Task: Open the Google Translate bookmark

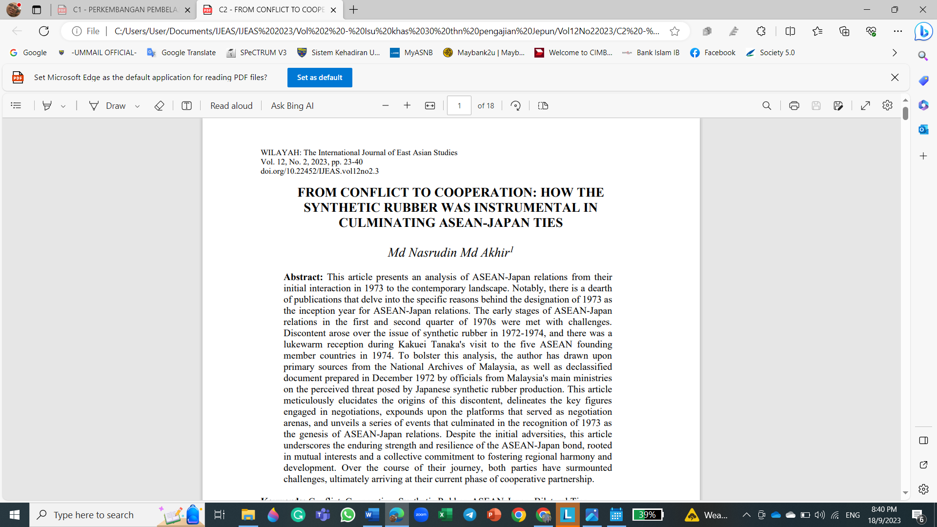Action: tap(182, 53)
